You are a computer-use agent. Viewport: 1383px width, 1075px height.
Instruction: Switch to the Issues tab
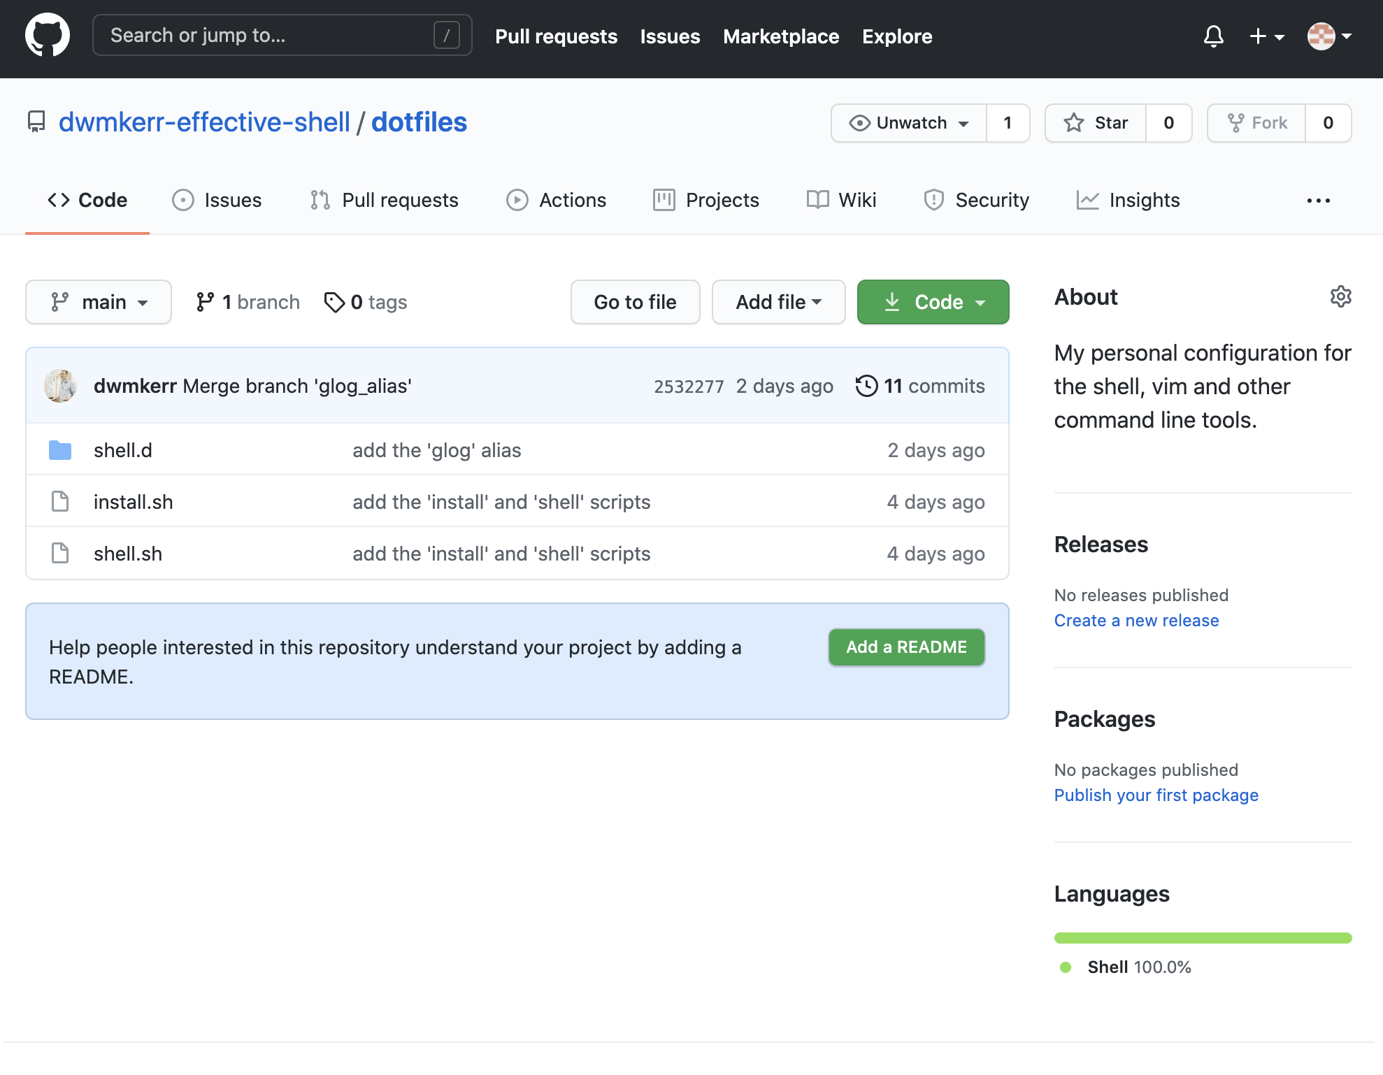tap(217, 201)
